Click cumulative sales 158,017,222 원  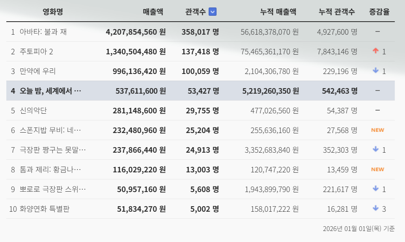(x=274, y=209)
